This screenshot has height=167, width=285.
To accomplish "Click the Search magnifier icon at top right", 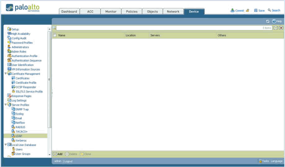I will point(269,10).
